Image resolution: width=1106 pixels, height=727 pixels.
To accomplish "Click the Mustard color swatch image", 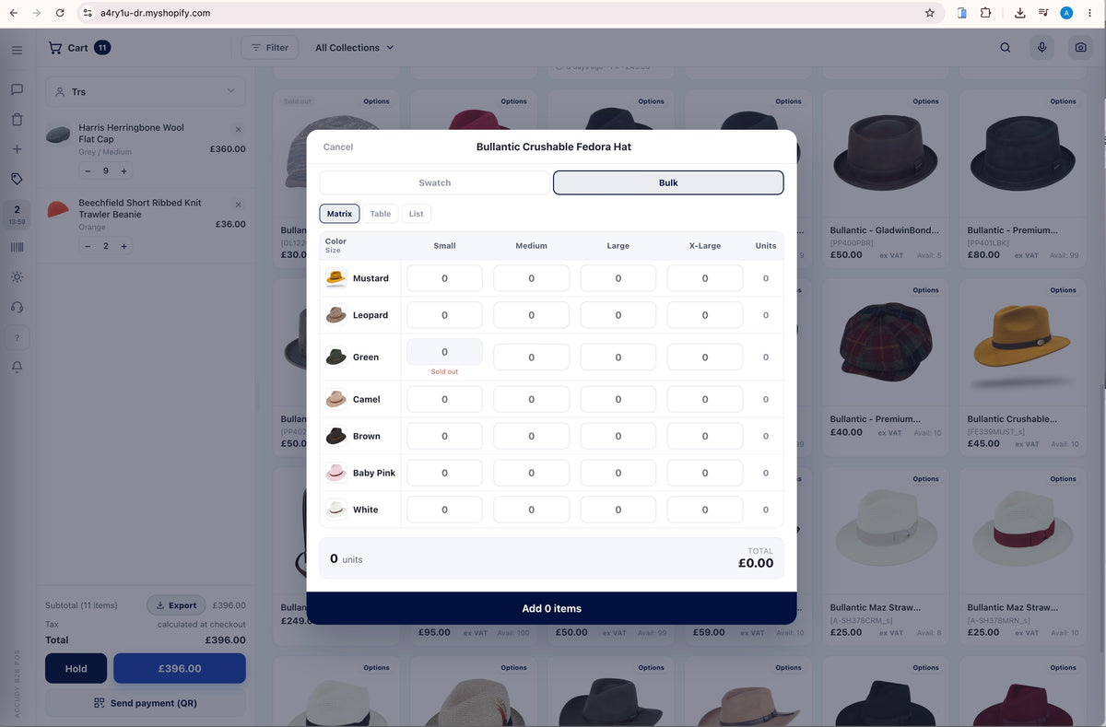I will tap(336, 278).
